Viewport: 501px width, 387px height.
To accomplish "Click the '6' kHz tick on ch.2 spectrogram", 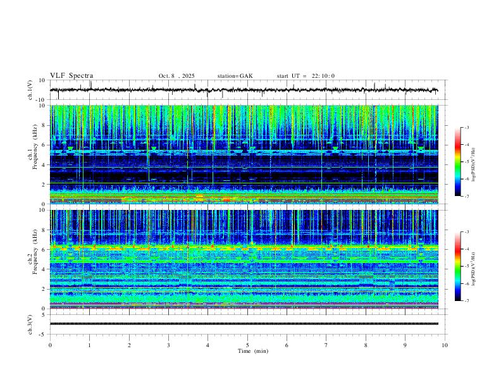I will tap(44, 250).
